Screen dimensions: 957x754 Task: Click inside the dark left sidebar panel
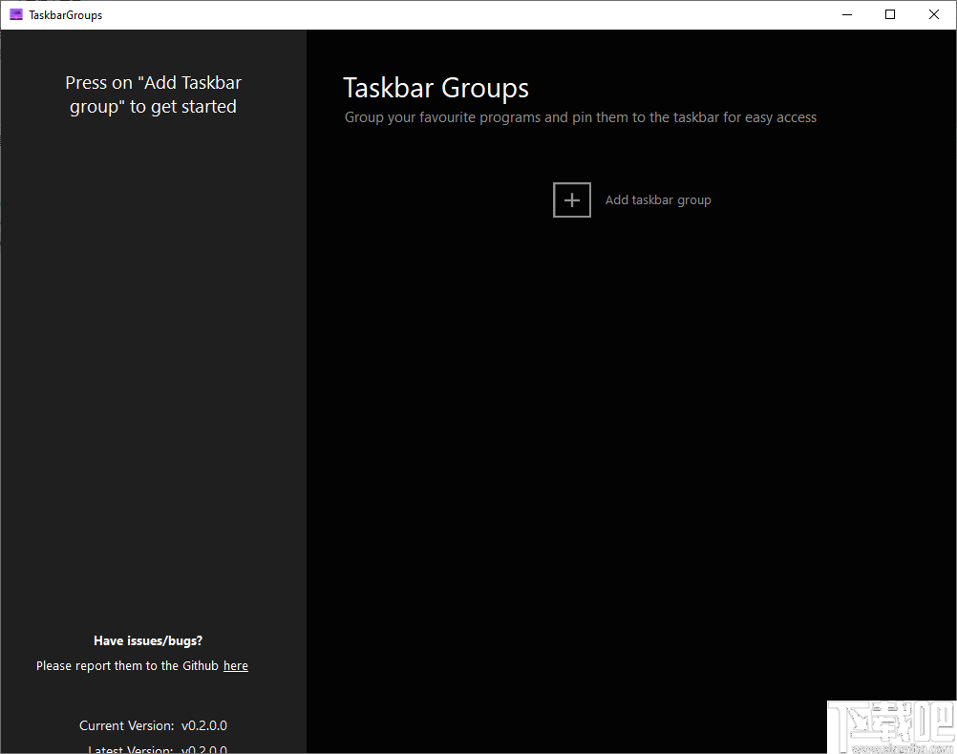click(153, 382)
